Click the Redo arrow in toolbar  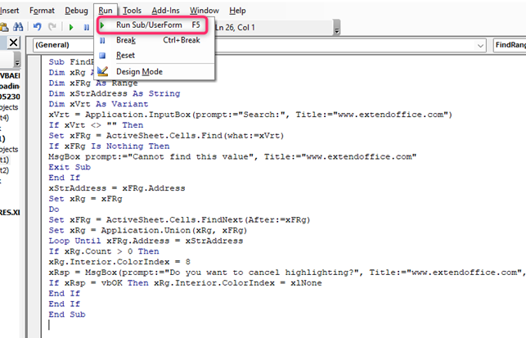(x=52, y=27)
